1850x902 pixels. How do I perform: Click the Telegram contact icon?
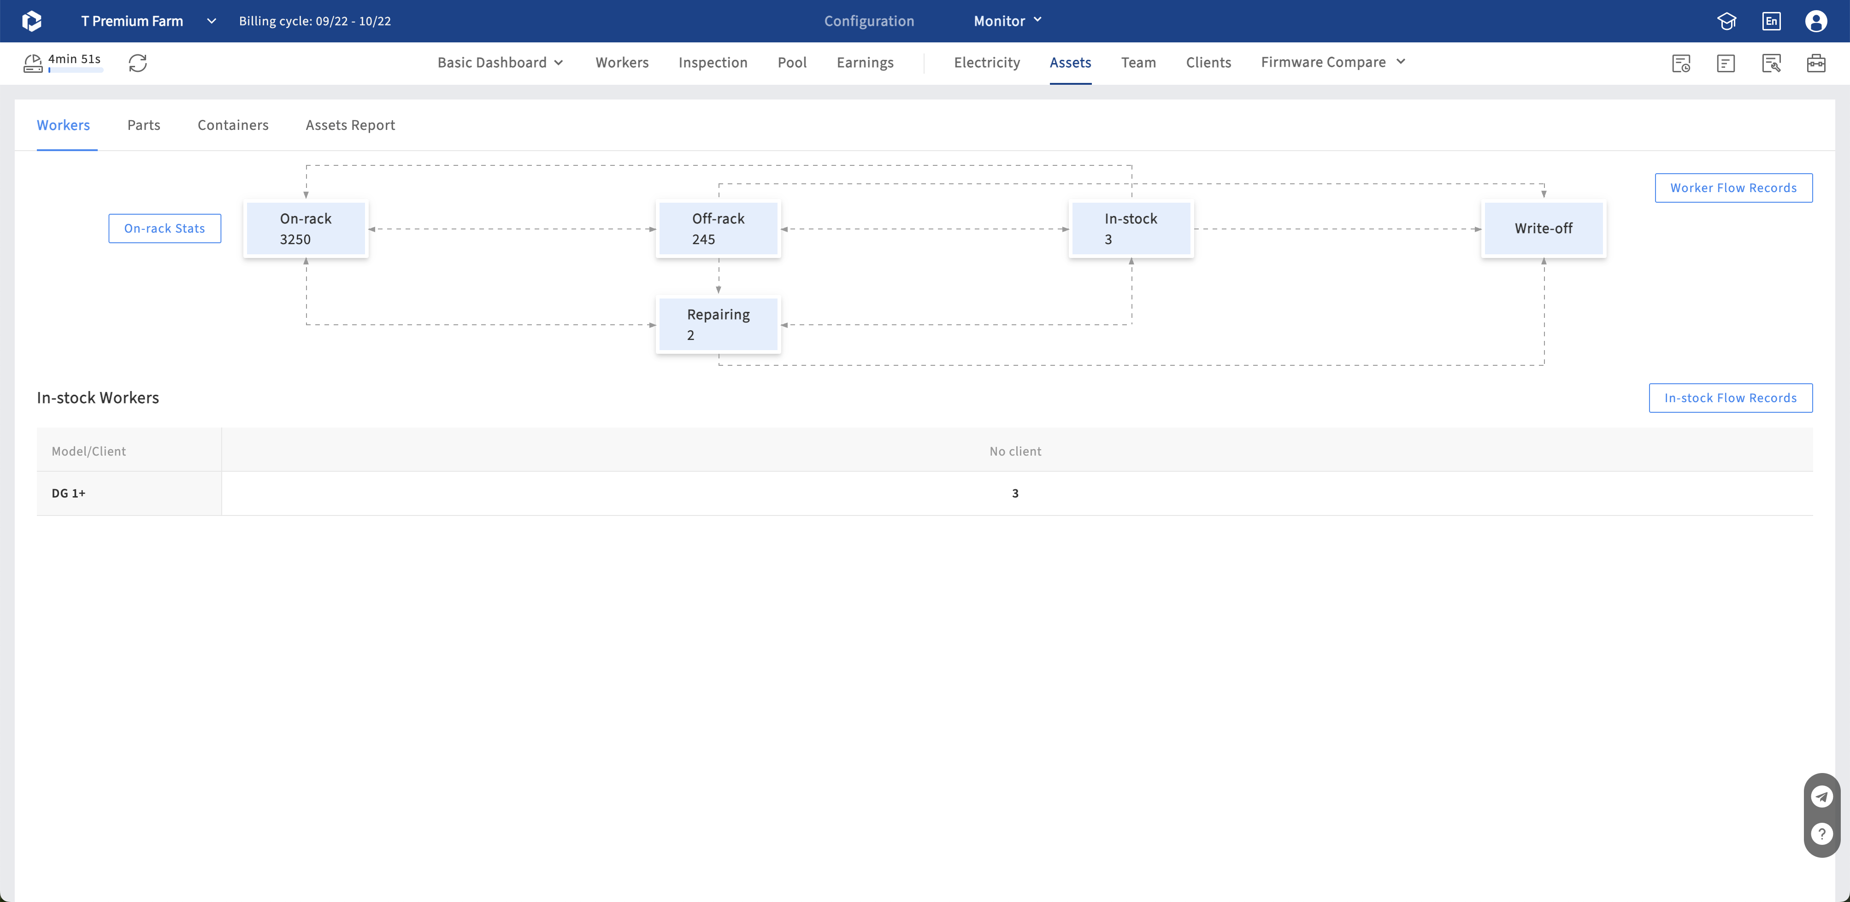tap(1821, 796)
